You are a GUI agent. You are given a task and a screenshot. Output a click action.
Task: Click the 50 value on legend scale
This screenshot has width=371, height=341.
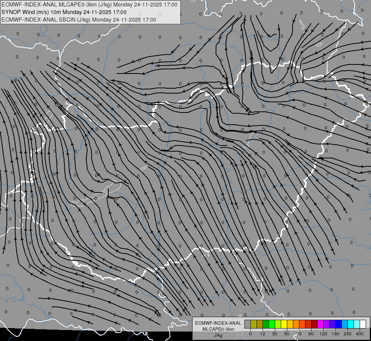point(287,334)
